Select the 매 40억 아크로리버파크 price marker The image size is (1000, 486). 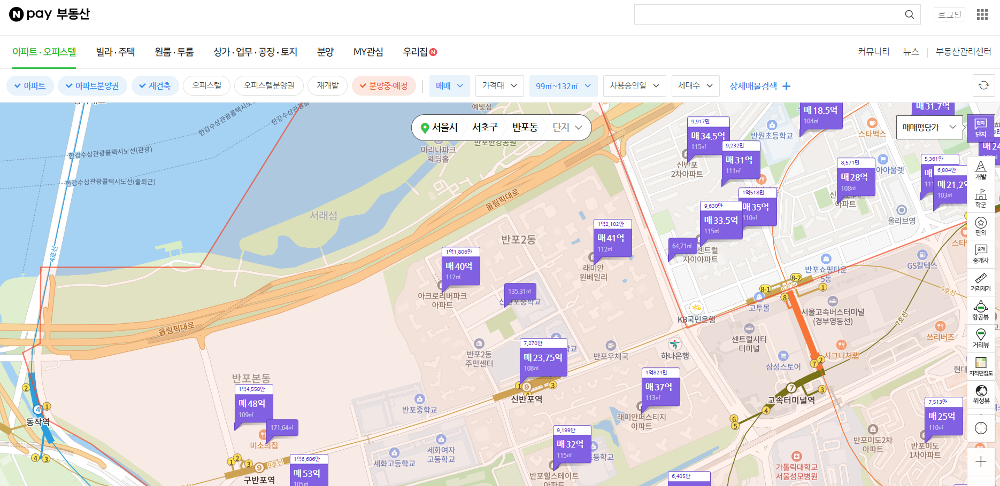[x=460, y=266]
